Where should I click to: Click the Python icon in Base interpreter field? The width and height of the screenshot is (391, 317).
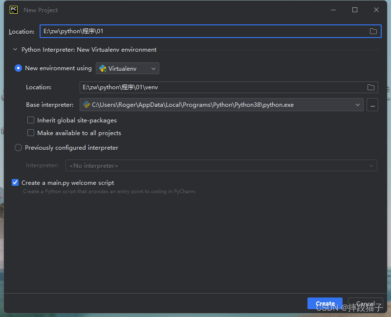coord(87,104)
